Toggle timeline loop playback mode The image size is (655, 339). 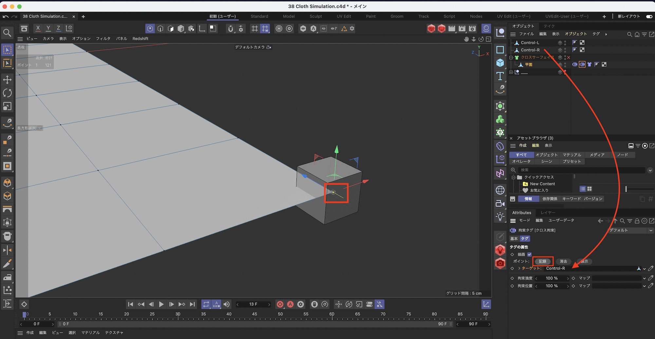[x=206, y=304]
